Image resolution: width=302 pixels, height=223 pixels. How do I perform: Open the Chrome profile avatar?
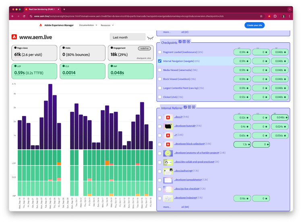(283, 17)
